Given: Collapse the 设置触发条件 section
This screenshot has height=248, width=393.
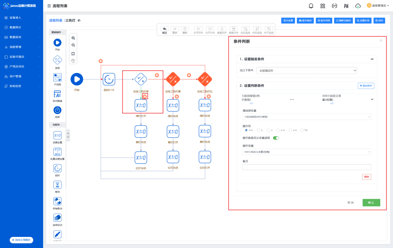Looking at the screenshot, I should (x=372, y=59).
